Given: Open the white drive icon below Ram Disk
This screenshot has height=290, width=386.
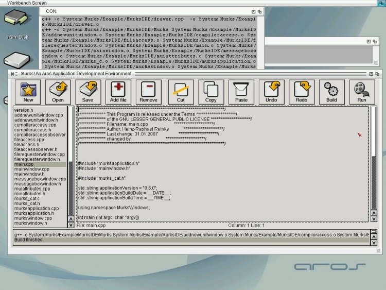Looking at the screenshot, I should 17,60.
